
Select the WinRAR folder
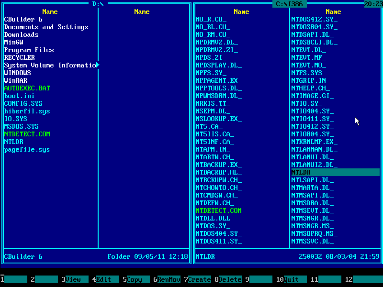click(16, 80)
